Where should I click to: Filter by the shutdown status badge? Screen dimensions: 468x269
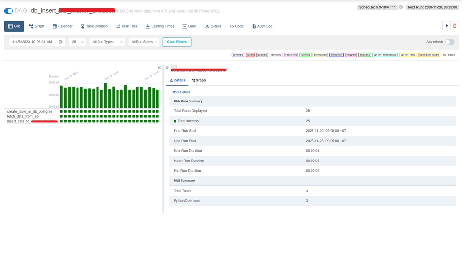[x=336, y=55]
